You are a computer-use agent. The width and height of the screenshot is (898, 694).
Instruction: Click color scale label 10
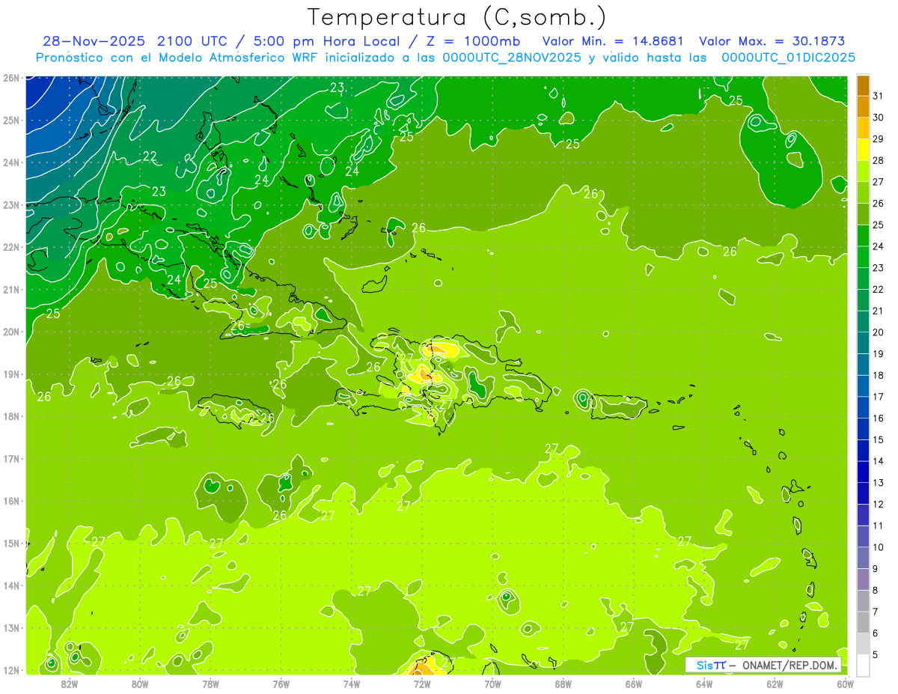878,547
